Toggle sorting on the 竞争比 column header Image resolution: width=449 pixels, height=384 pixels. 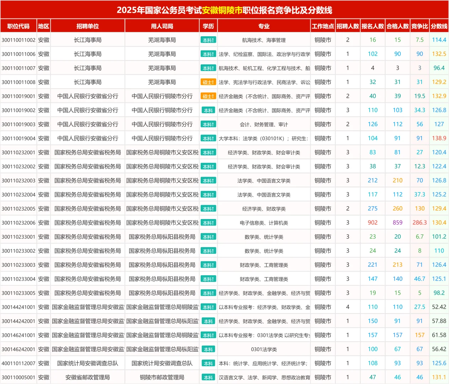coord(420,26)
